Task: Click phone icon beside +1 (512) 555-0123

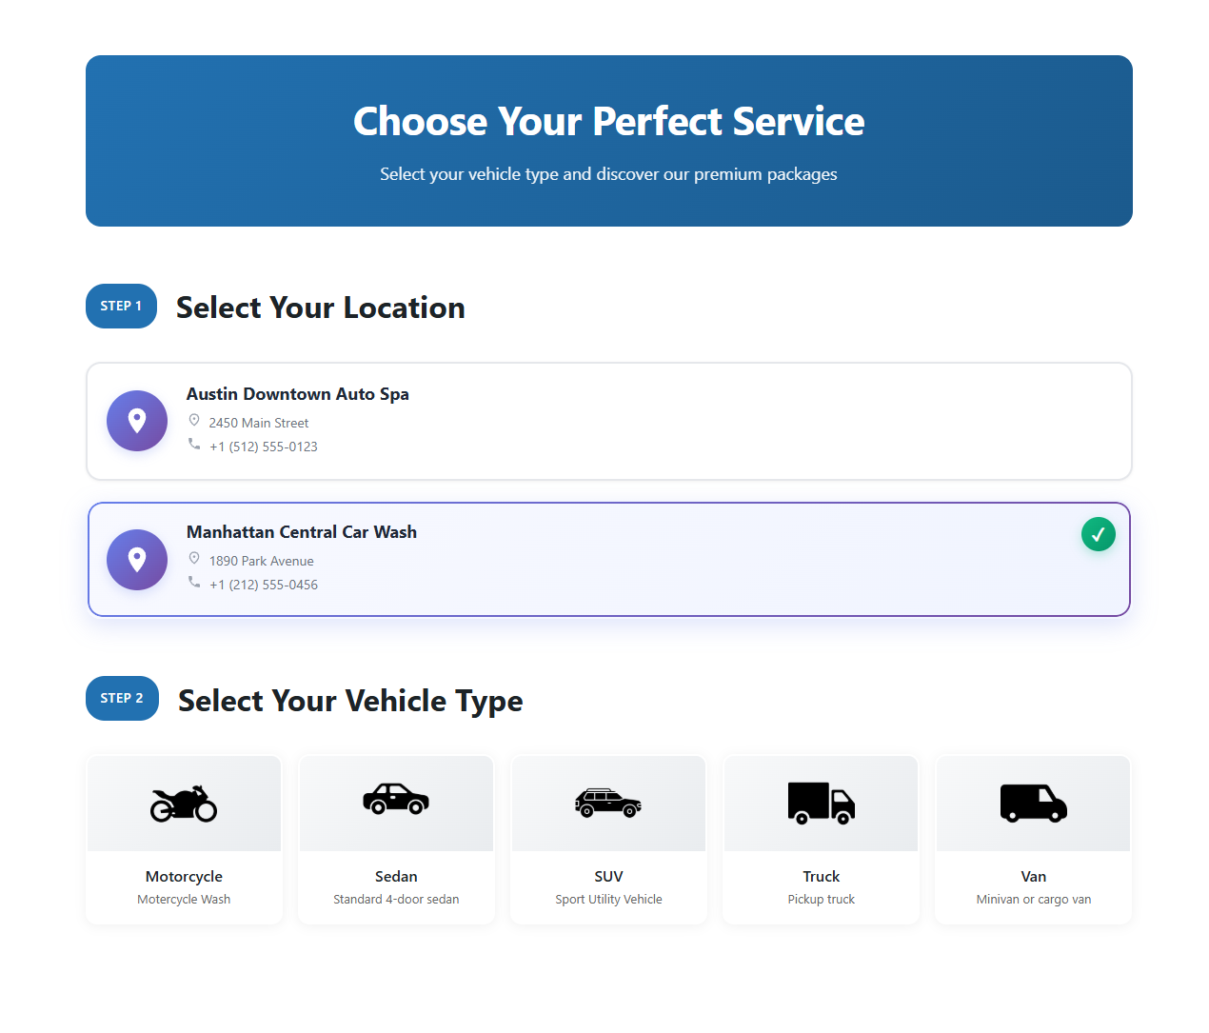Action: coord(194,445)
